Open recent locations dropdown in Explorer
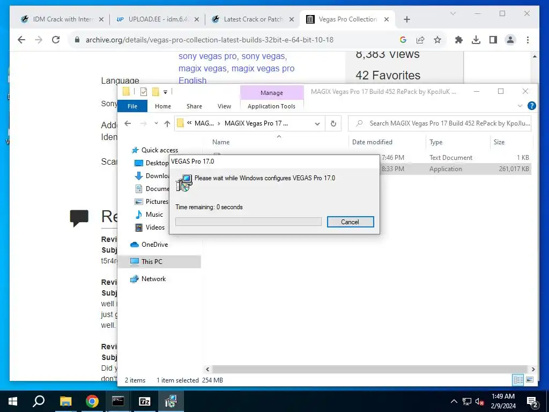This screenshot has height=412, width=549. 156,123
